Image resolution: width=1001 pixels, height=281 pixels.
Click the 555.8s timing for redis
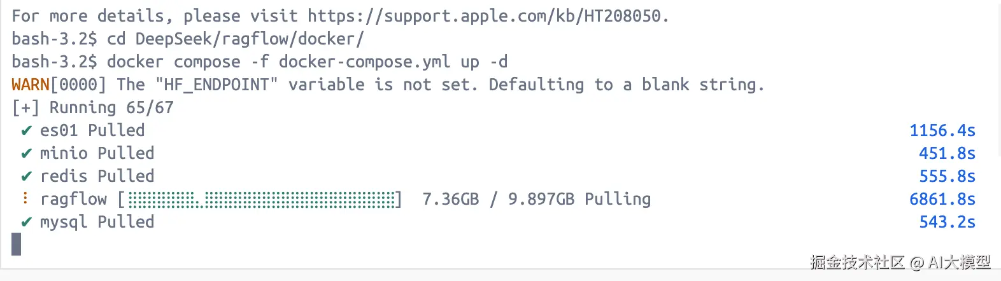tap(947, 177)
